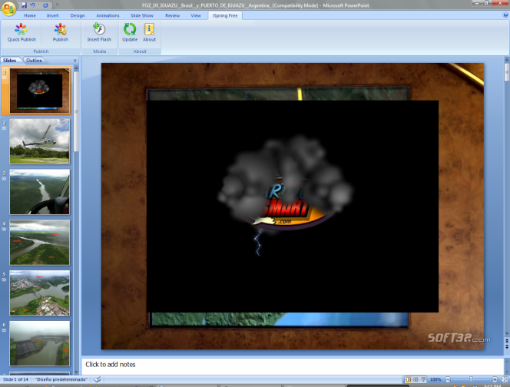The image size is (510, 387).
Task: Click the Redo/Repeat icon
Action: click(45, 5)
